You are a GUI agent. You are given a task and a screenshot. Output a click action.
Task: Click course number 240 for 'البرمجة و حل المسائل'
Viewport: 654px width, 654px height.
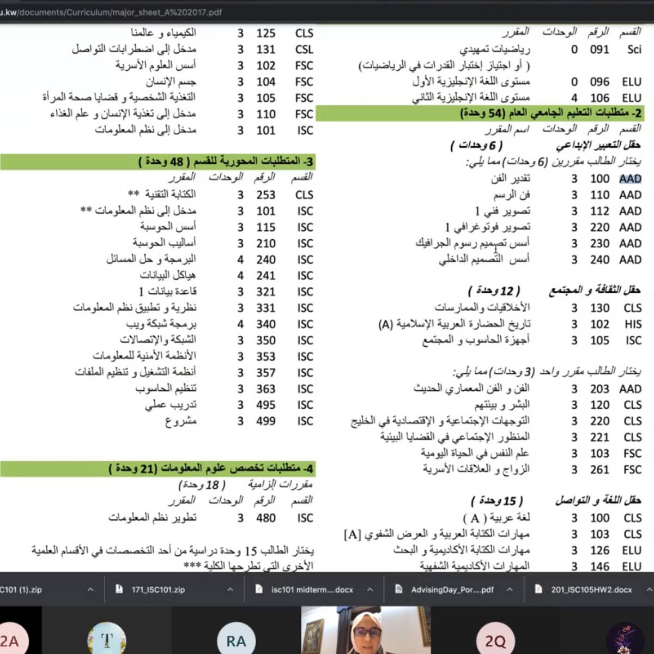click(266, 259)
